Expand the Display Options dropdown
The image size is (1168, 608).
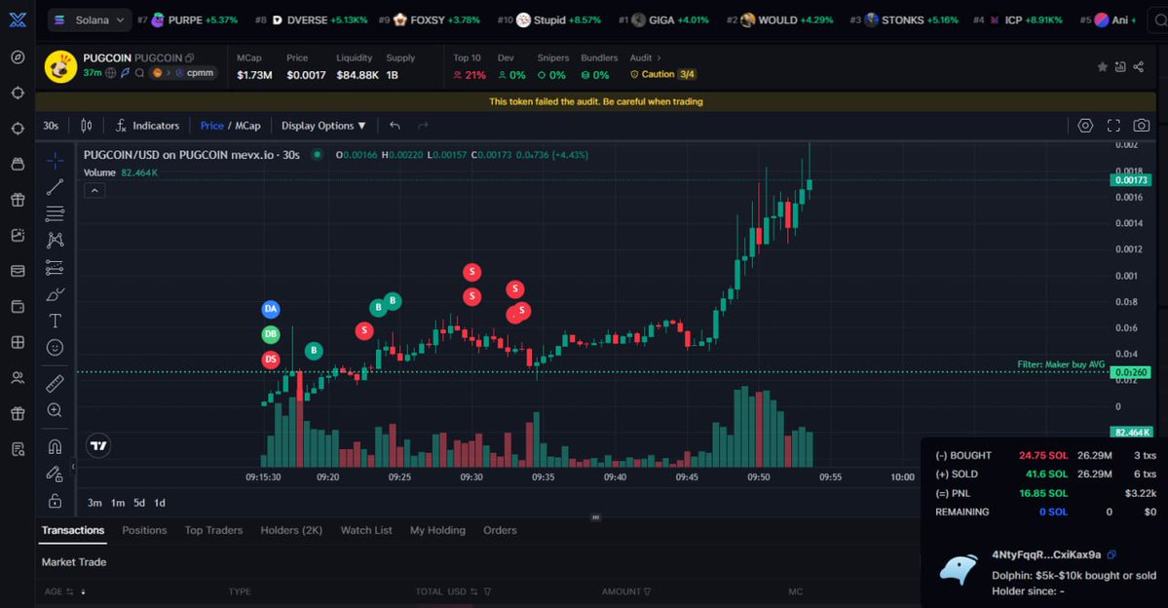click(x=323, y=125)
